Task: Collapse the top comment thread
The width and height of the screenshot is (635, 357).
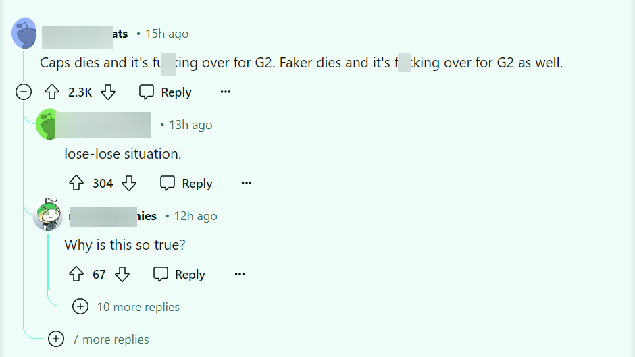Action: tap(24, 92)
